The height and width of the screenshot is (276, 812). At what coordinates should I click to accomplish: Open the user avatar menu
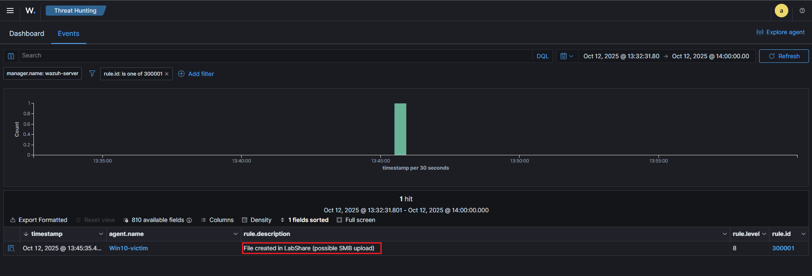(x=781, y=11)
